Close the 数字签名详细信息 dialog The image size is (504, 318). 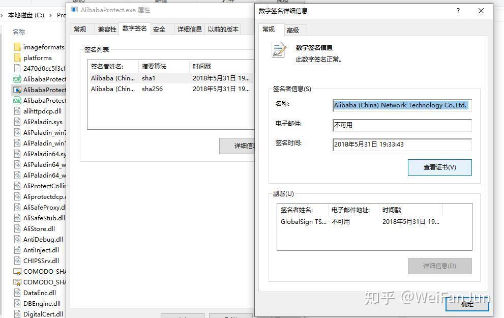tap(481, 11)
